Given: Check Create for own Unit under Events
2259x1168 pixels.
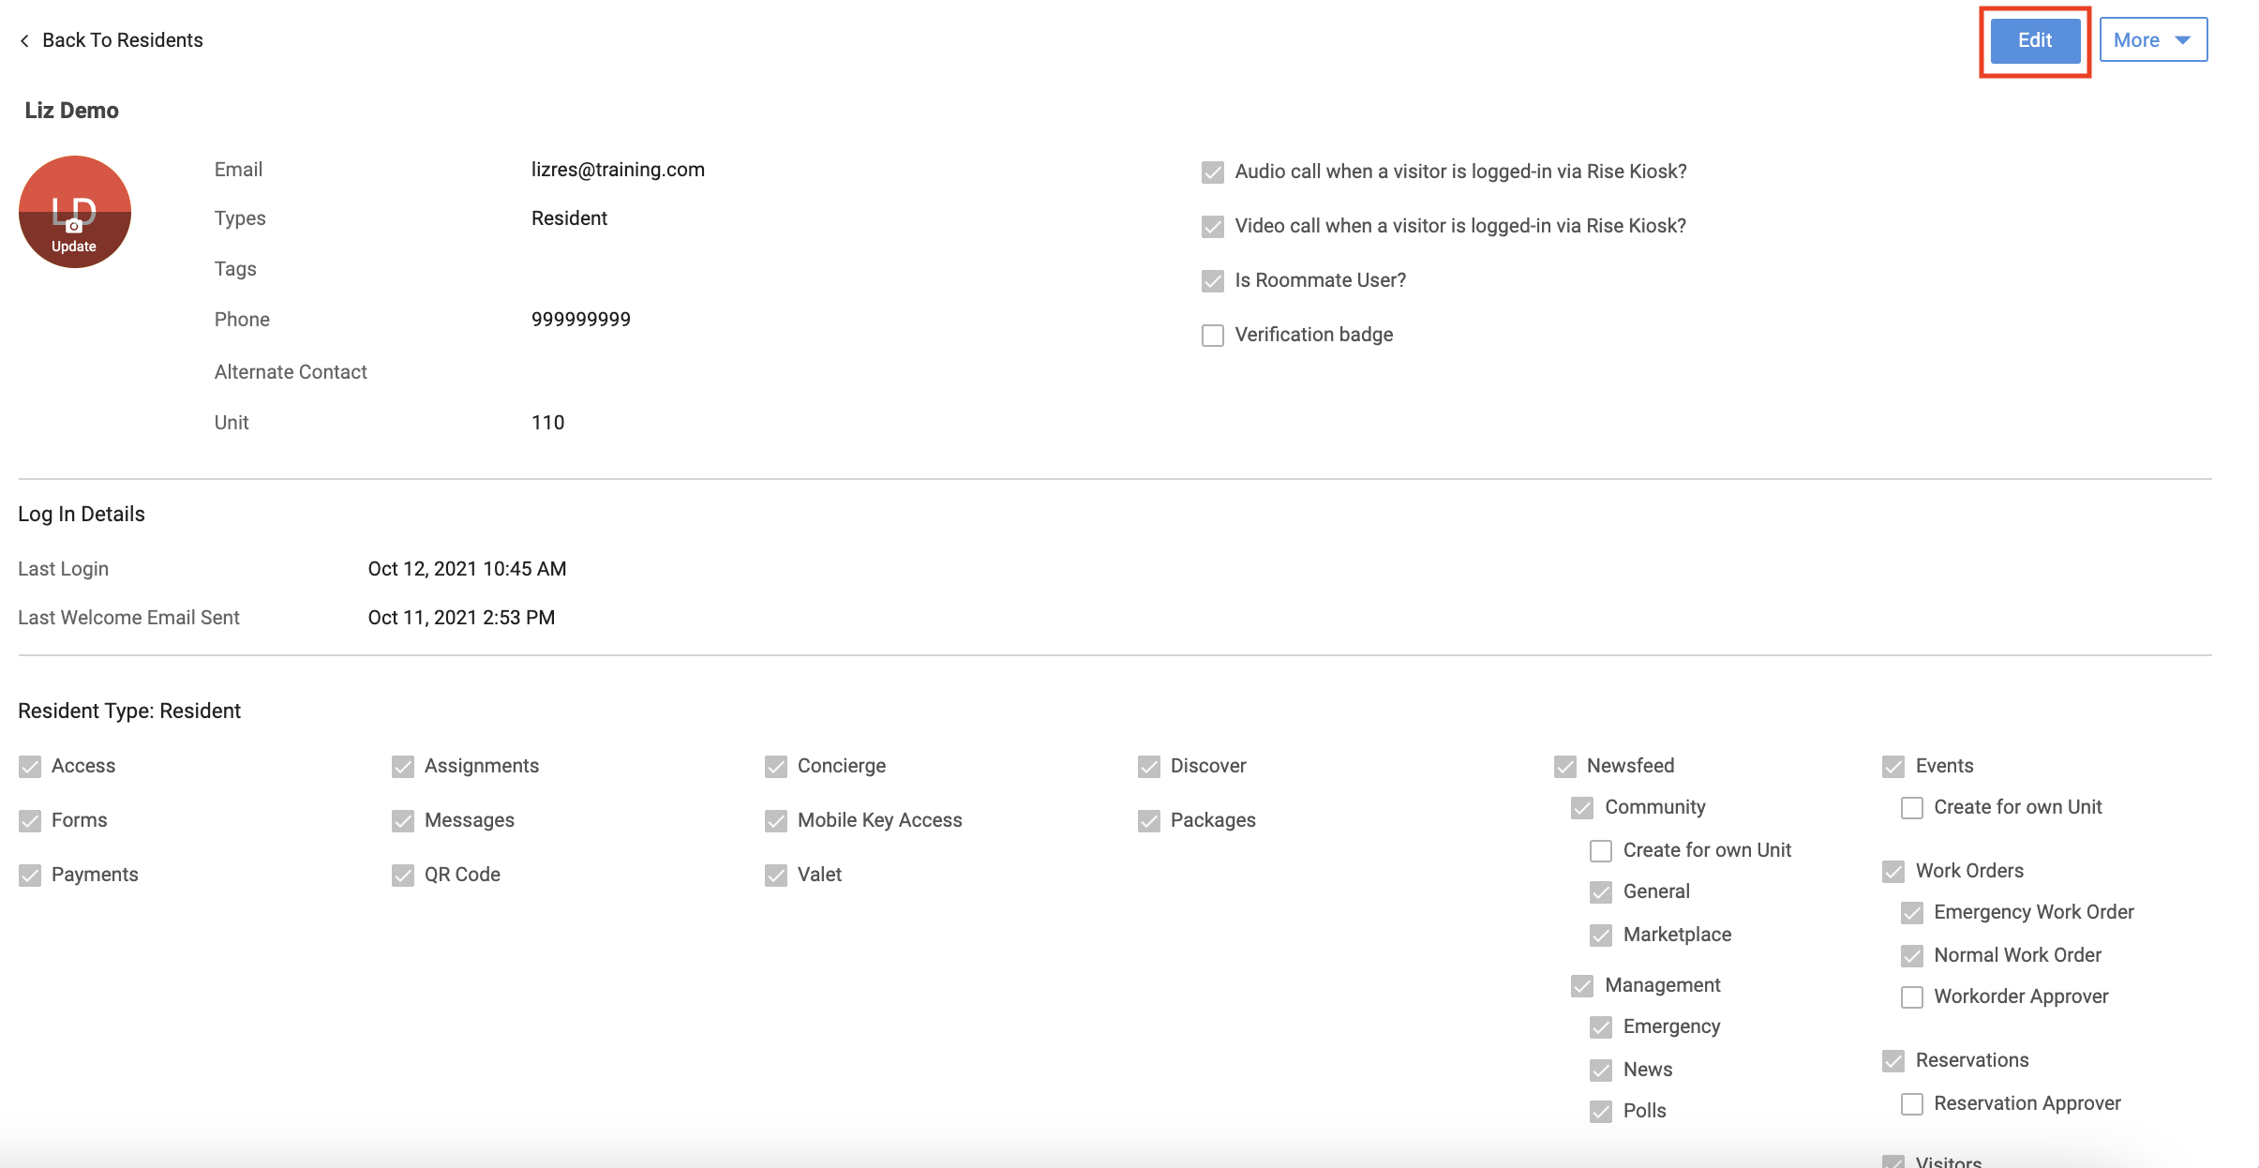Looking at the screenshot, I should click(x=1912, y=808).
